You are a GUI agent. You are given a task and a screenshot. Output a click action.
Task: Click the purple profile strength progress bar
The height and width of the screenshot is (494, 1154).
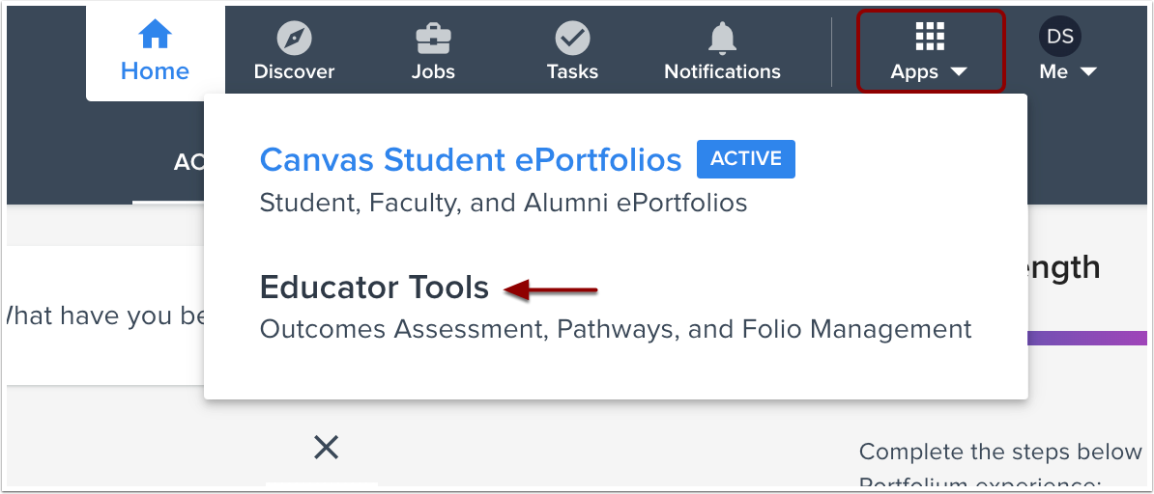click(1089, 338)
